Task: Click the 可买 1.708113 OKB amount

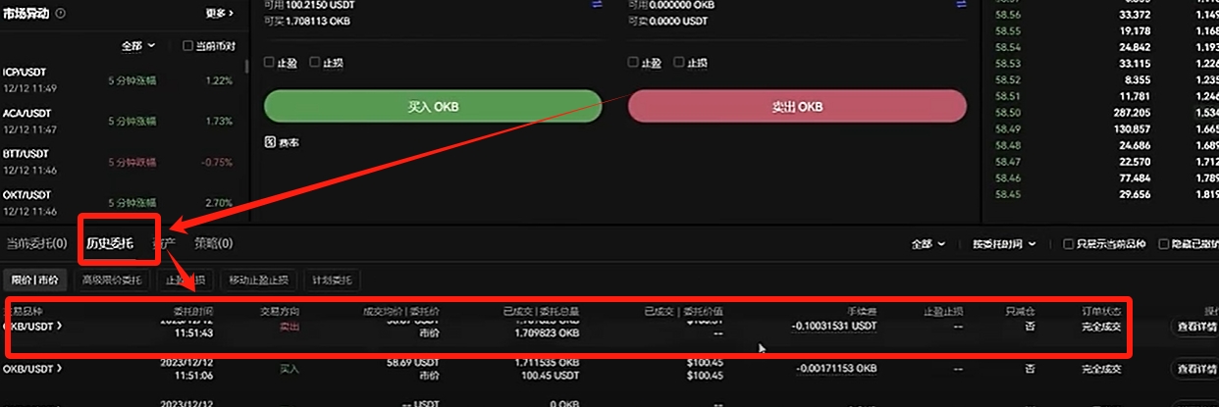Action: [x=307, y=21]
